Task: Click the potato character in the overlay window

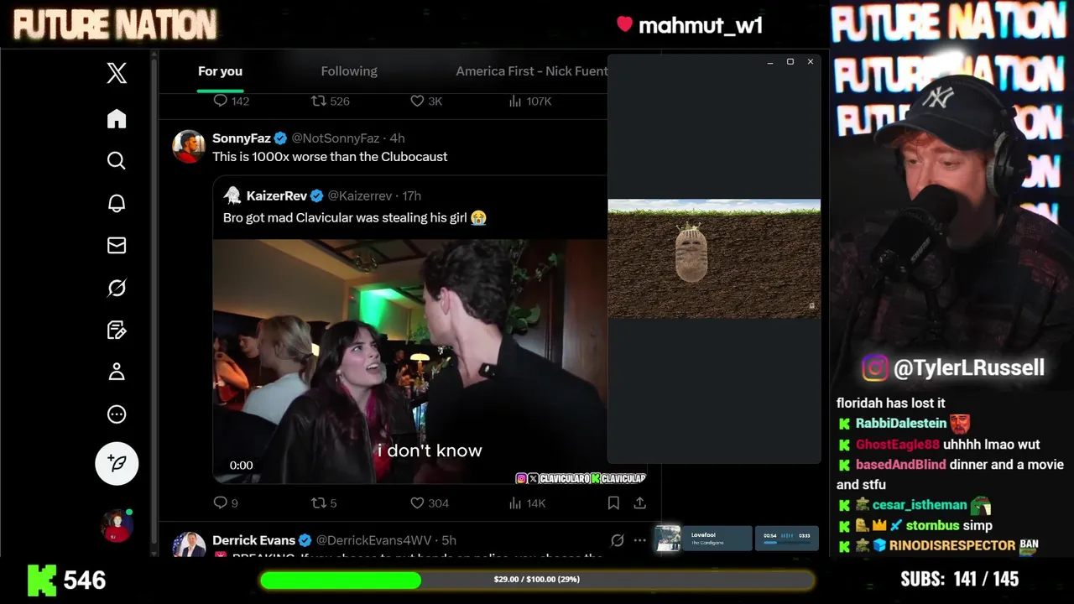Action: tap(691, 253)
